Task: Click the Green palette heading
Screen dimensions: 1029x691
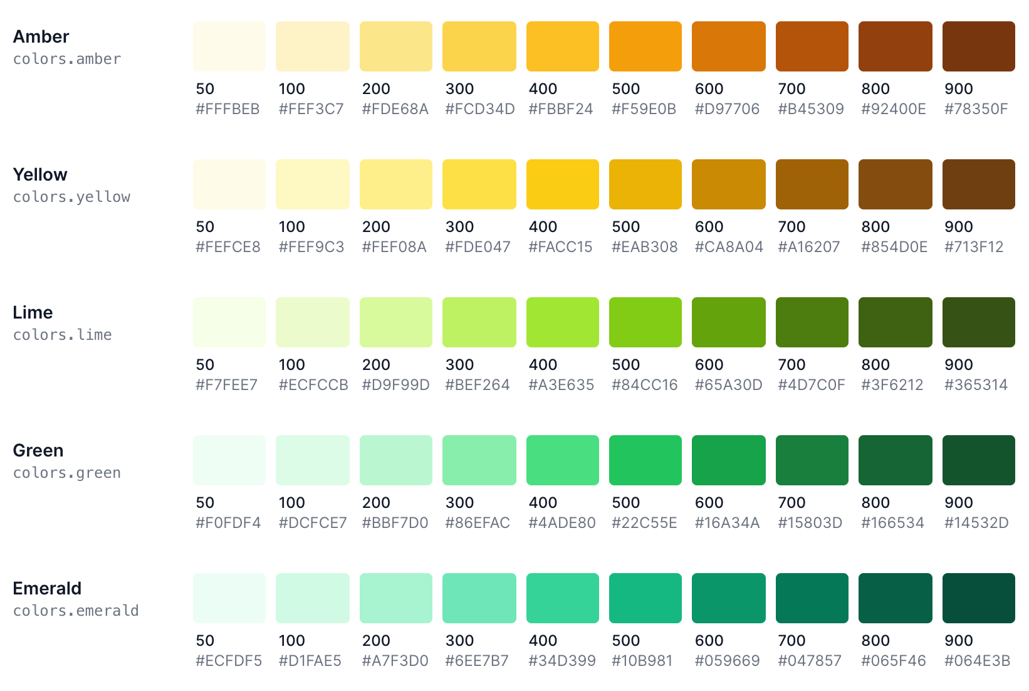Action: (38, 450)
